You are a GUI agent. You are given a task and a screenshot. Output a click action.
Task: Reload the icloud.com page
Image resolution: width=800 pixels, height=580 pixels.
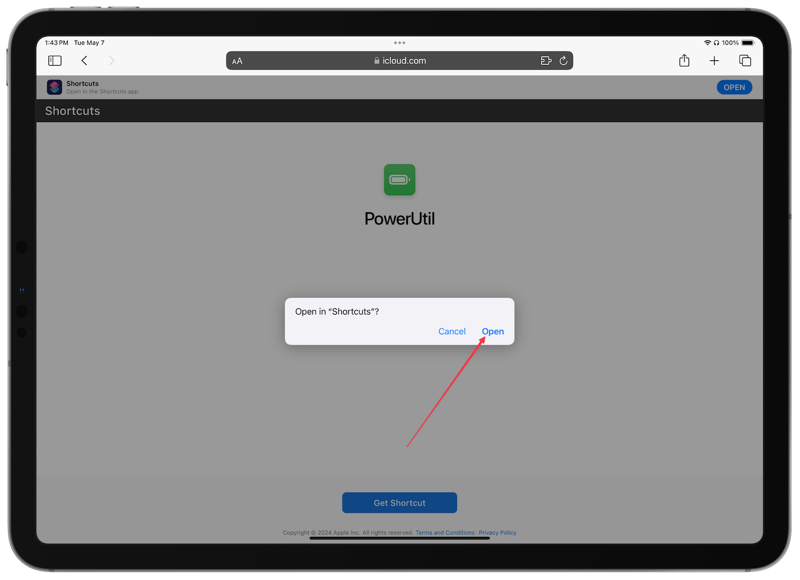click(x=563, y=61)
